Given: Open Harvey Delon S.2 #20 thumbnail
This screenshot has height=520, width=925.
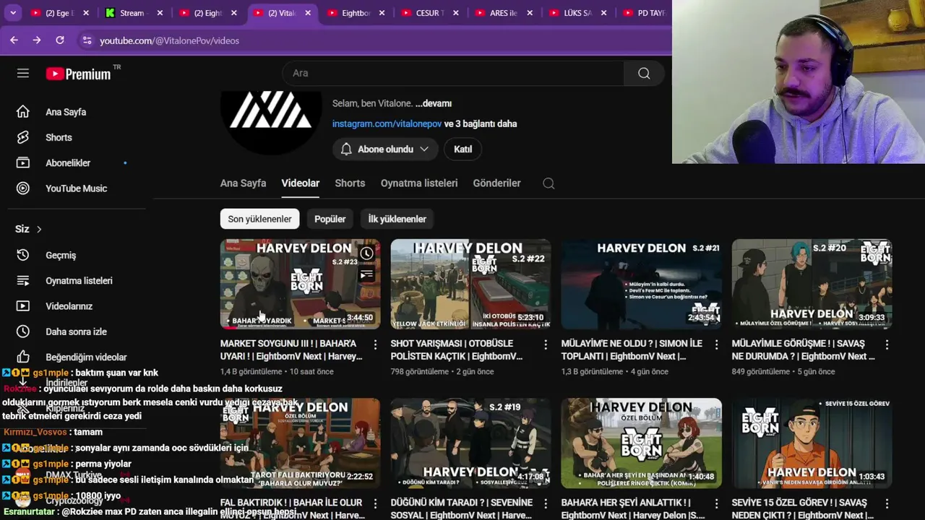Looking at the screenshot, I should click(812, 284).
